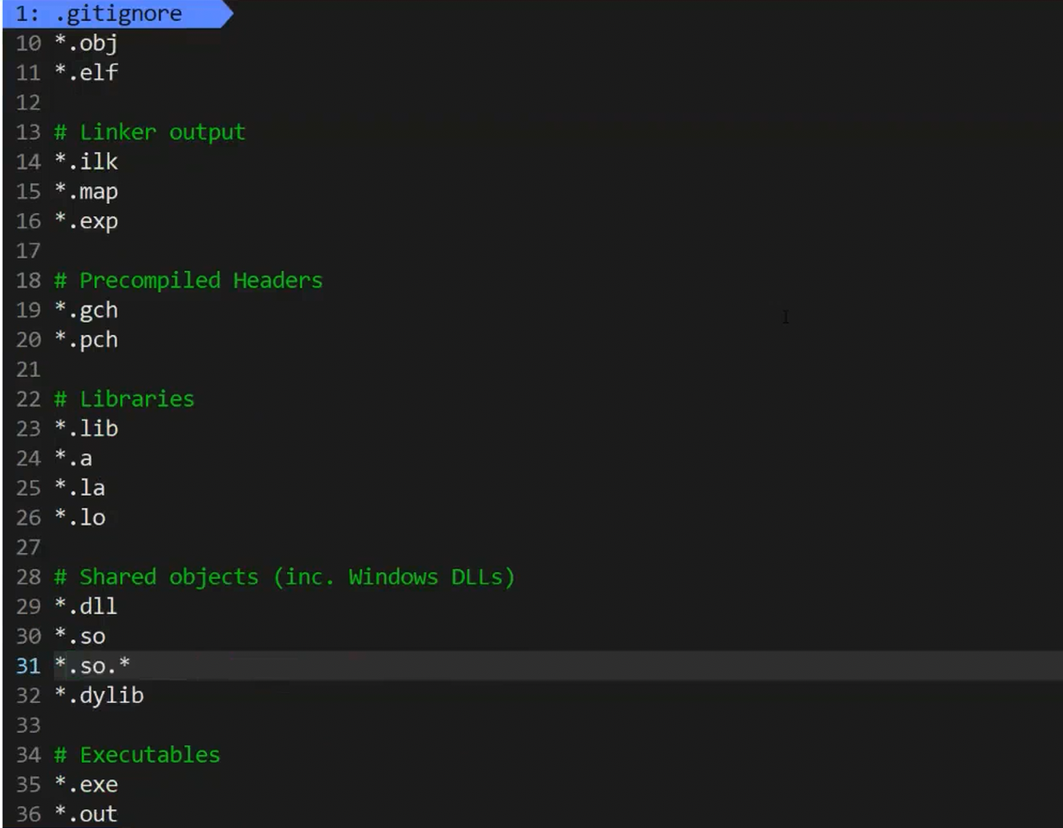The width and height of the screenshot is (1063, 828).
Task: Place cursor on '# Linker output' comment
Action: (x=149, y=132)
